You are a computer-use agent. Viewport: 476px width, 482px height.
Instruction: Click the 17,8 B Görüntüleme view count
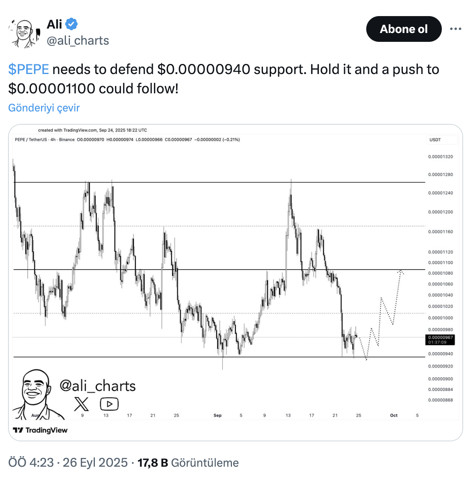[x=188, y=463]
